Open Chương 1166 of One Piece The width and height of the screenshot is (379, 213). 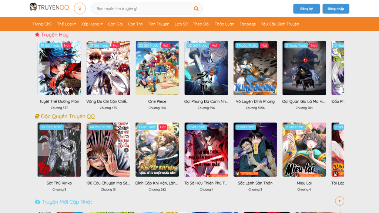click(157, 108)
